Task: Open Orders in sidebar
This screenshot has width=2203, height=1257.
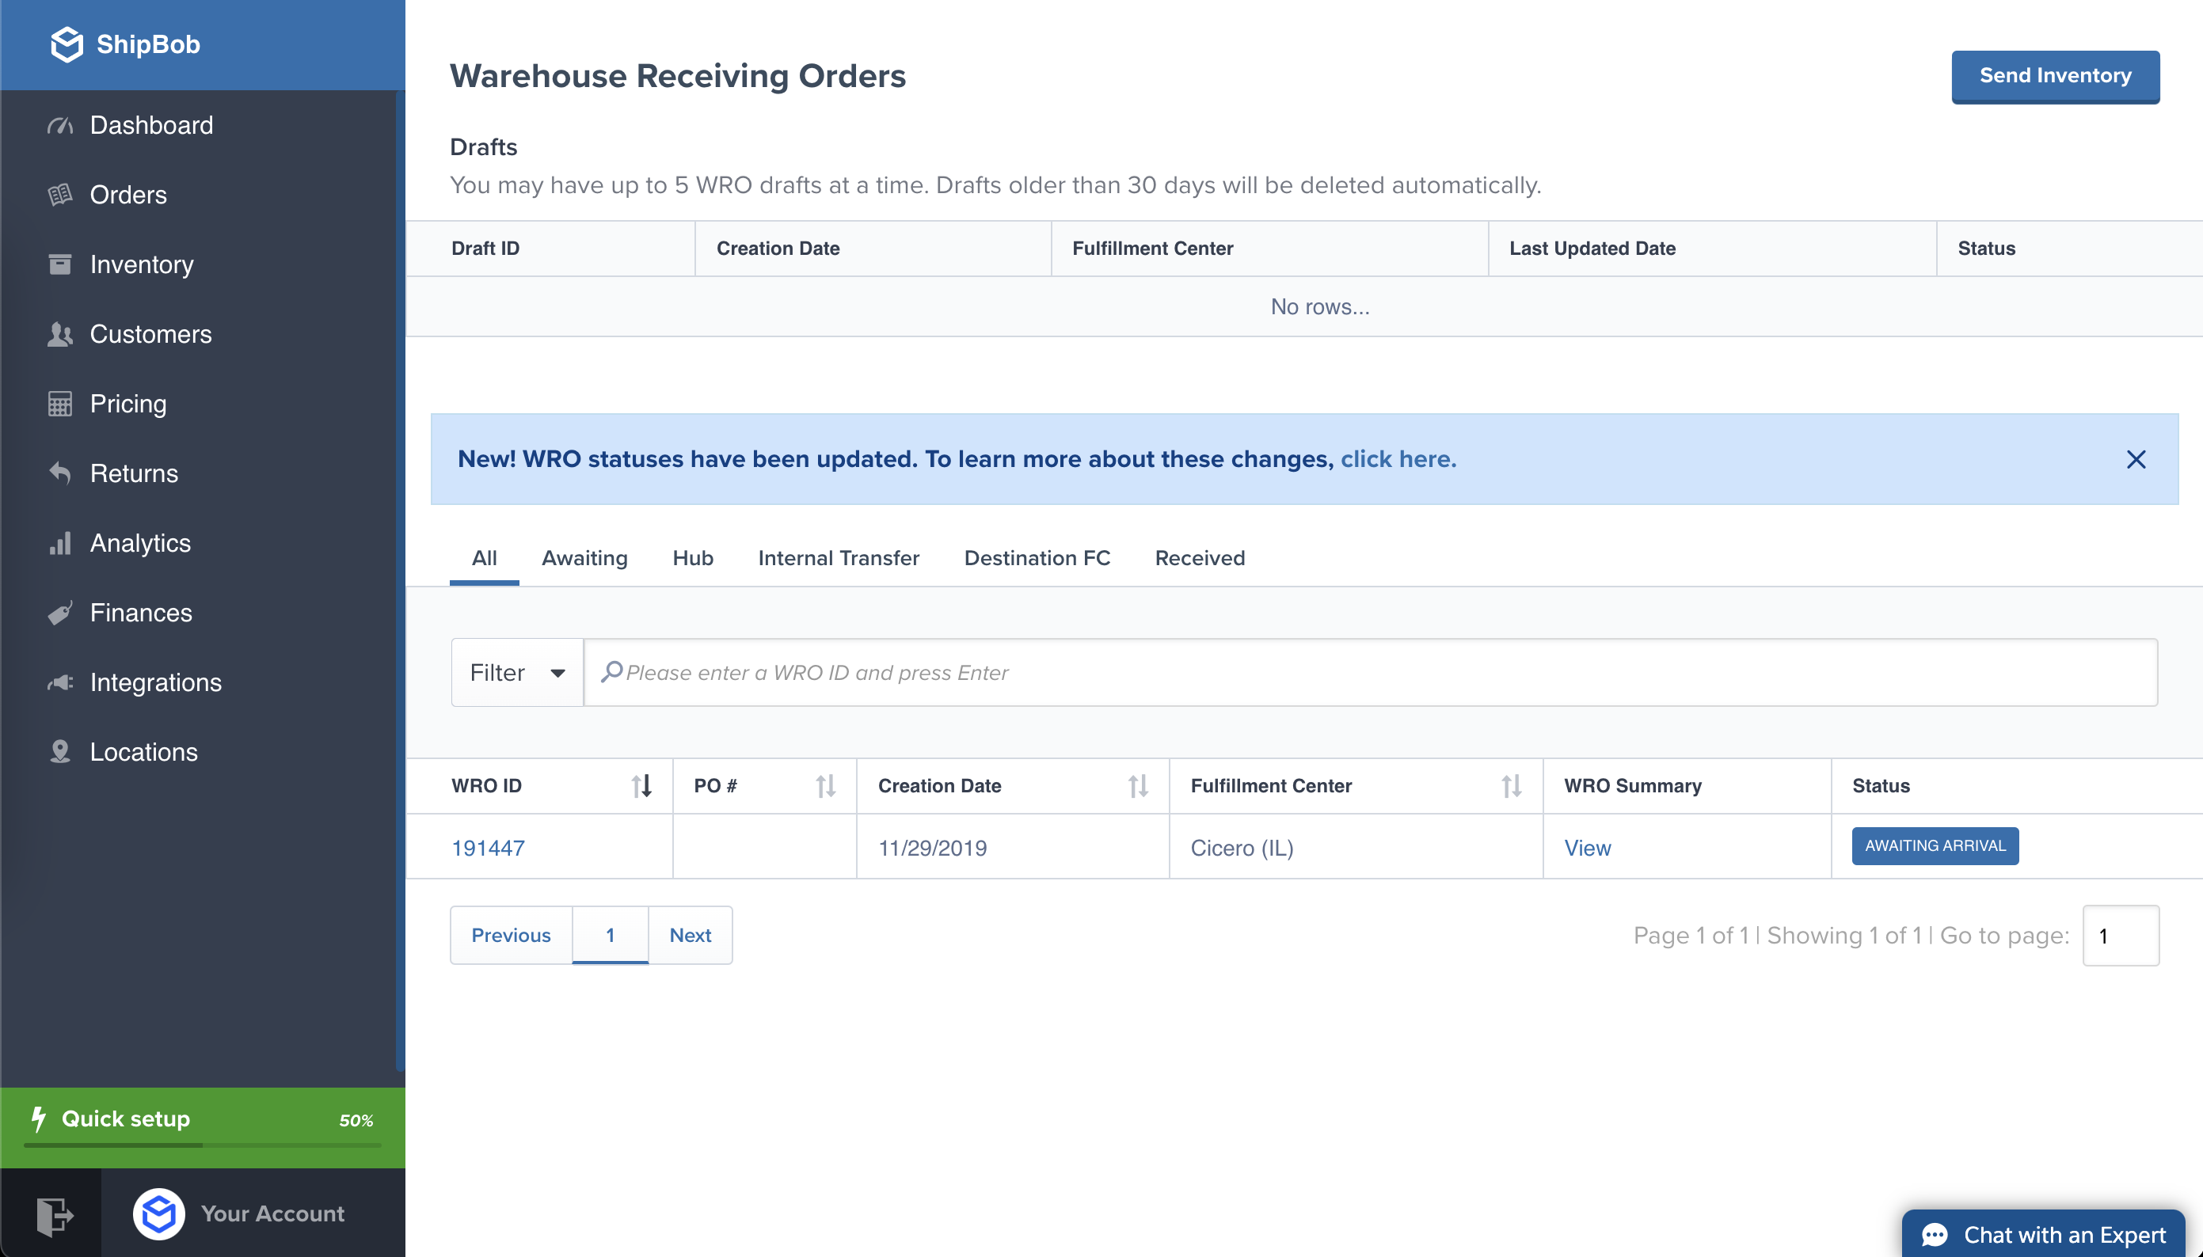Action: click(128, 195)
